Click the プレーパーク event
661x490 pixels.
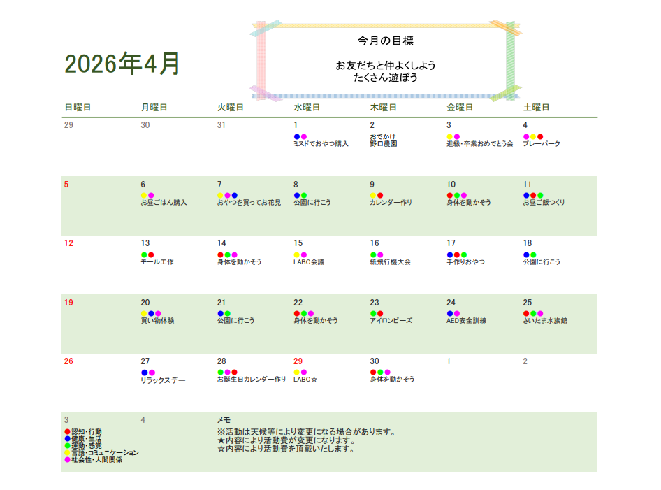(x=542, y=144)
